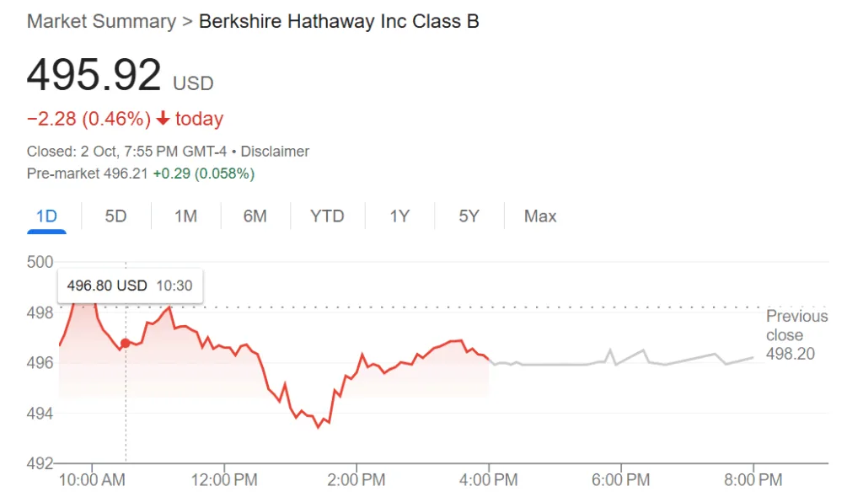Open the Disclaimer link
863x502 pixels.
pyautogui.click(x=274, y=151)
